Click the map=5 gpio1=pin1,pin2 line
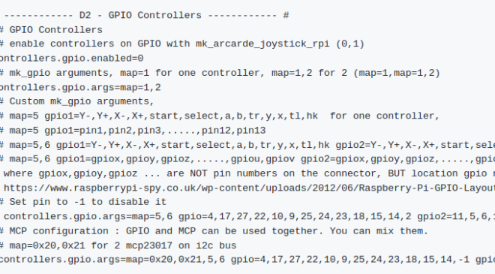This screenshot has width=495, height=274. 133,131
